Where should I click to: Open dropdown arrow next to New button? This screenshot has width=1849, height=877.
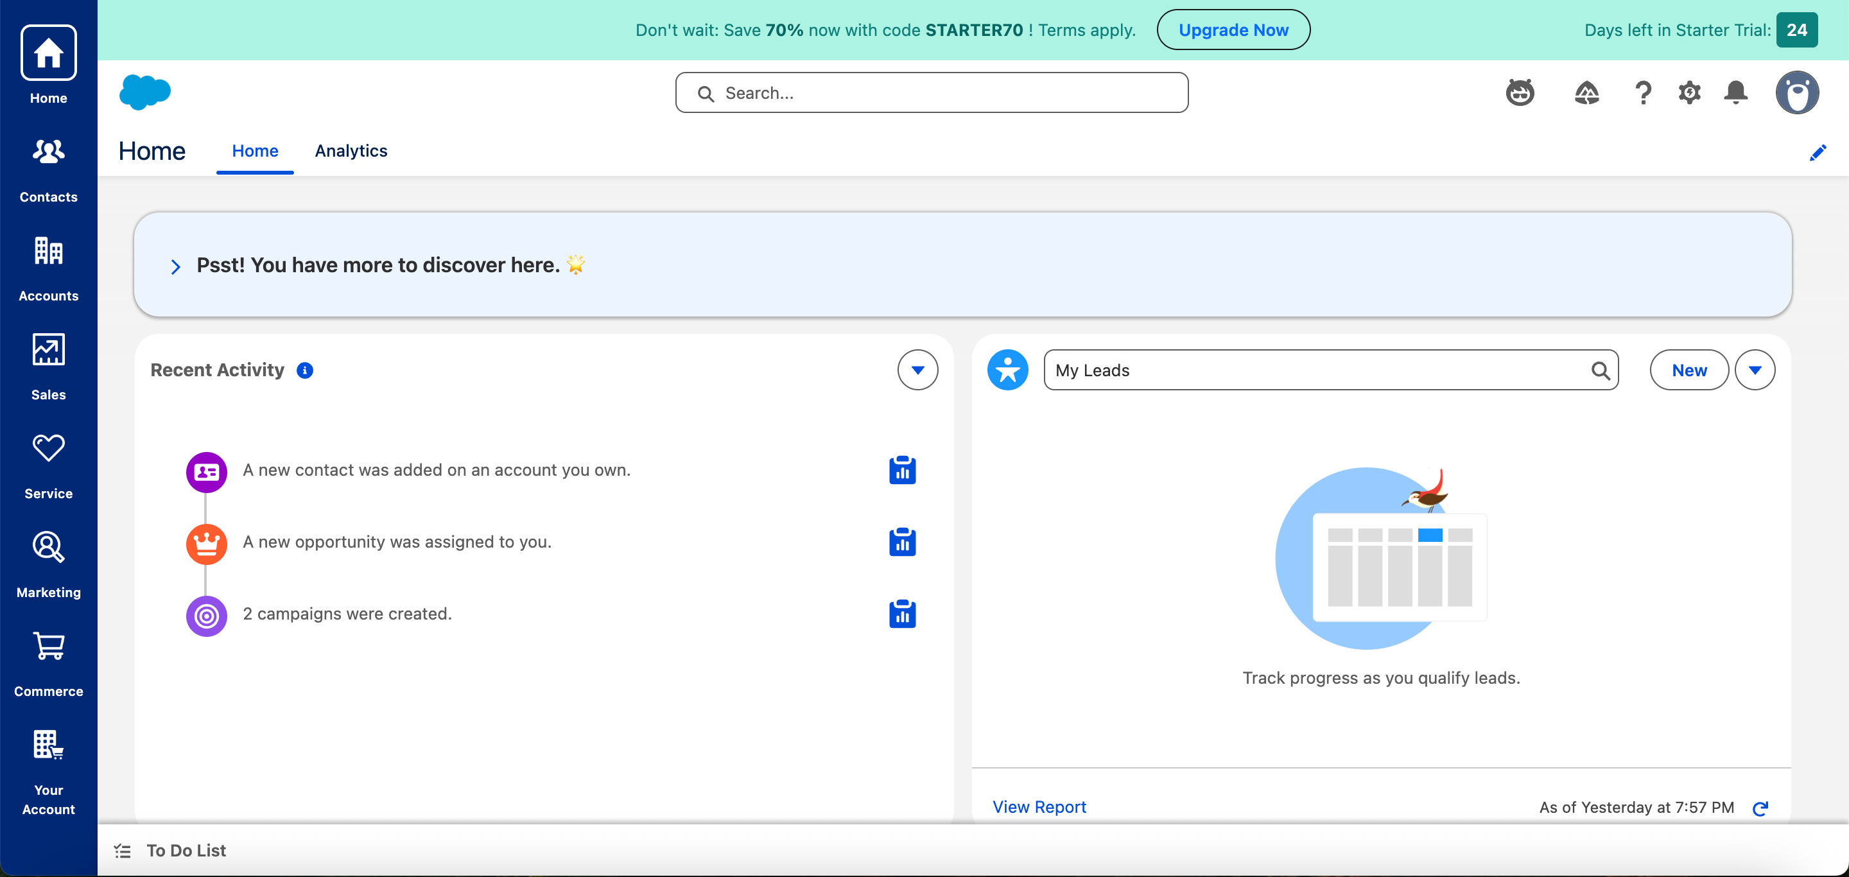(x=1754, y=370)
